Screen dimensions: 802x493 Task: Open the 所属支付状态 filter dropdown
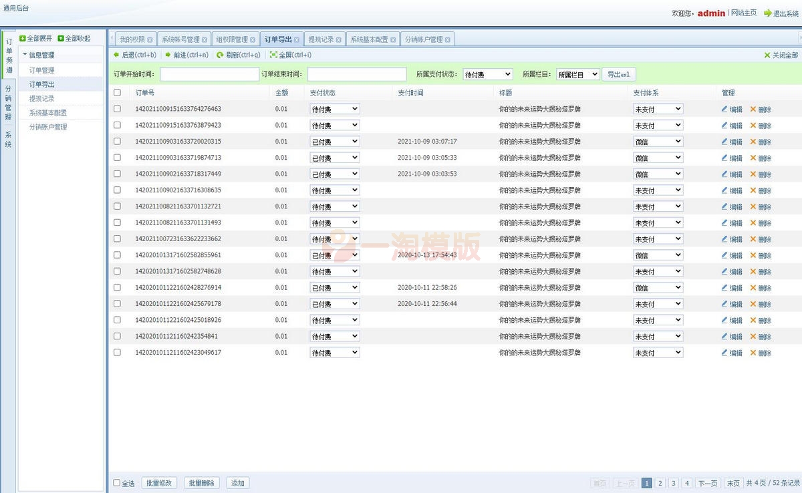[x=488, y=75]
